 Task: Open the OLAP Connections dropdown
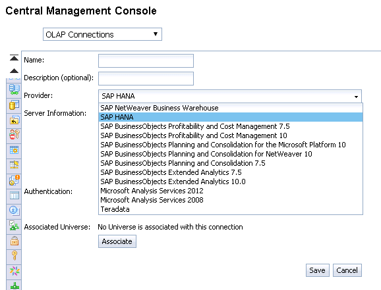102,34
